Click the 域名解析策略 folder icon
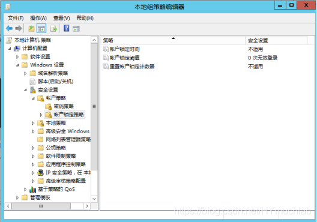 tap(32, 73)
